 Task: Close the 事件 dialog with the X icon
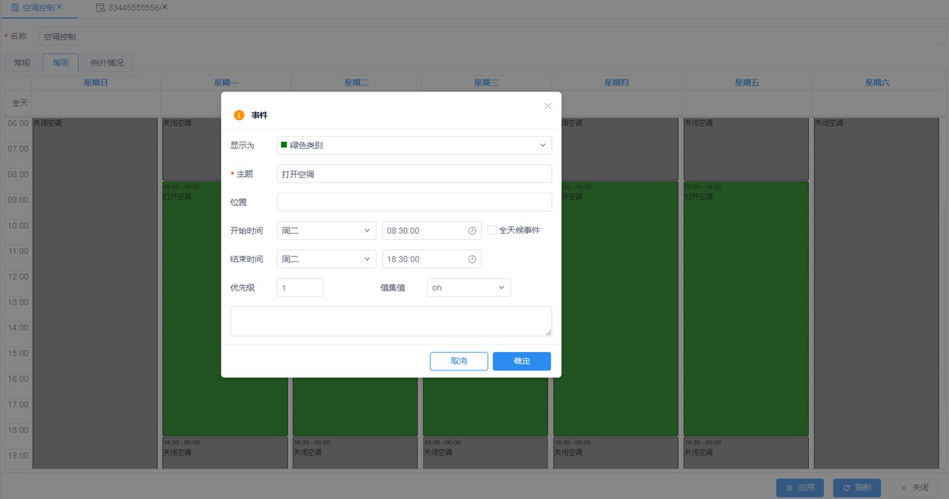pos(547,106)
